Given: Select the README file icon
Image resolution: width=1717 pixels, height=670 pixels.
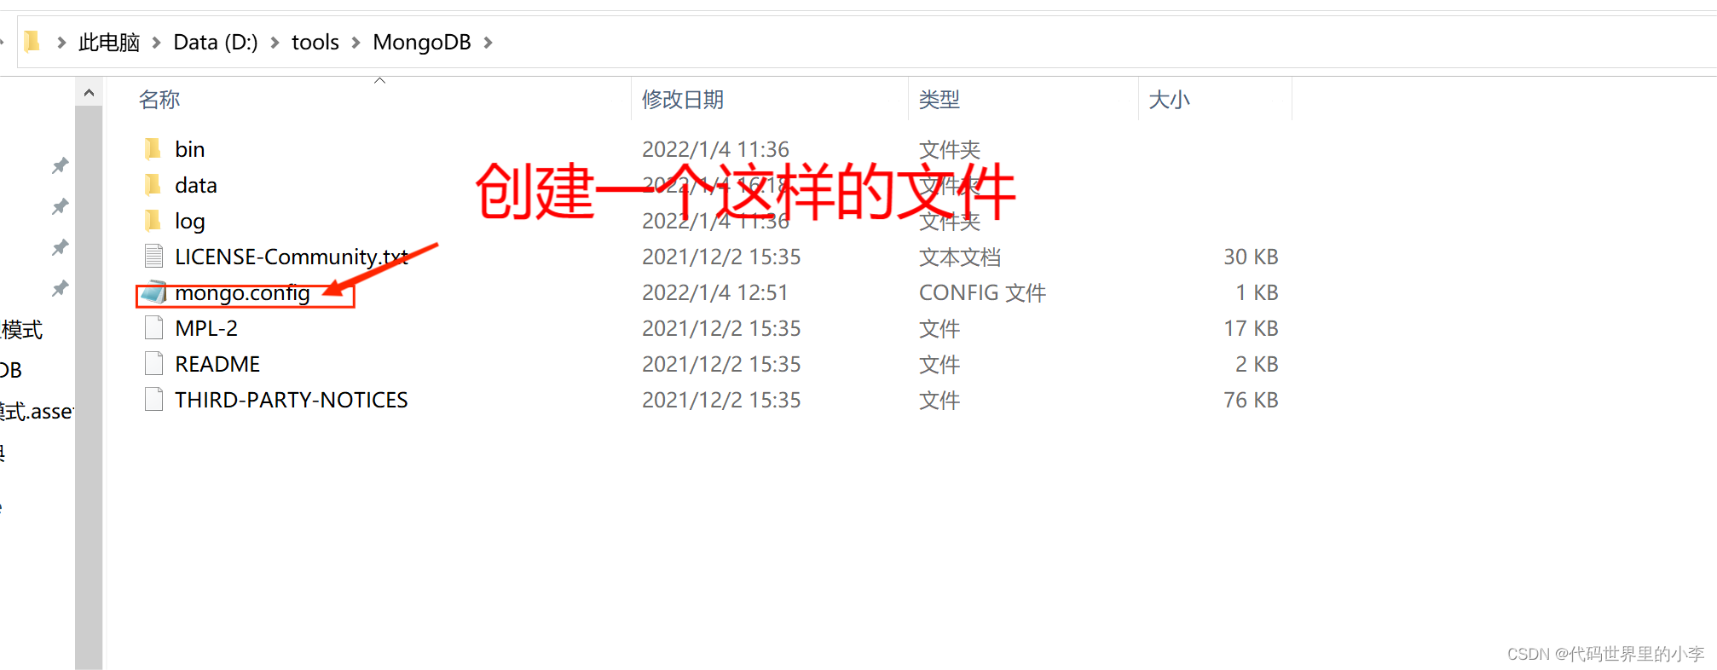Looking at the screenshot, I should pos(154,363).
